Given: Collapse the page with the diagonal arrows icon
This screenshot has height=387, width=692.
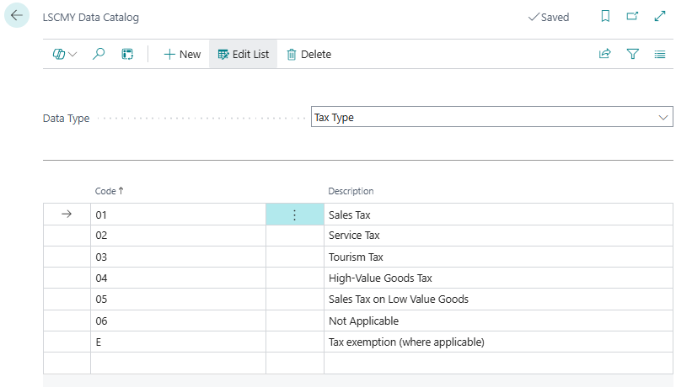Looking at the screenshot, I should (660, 17).
